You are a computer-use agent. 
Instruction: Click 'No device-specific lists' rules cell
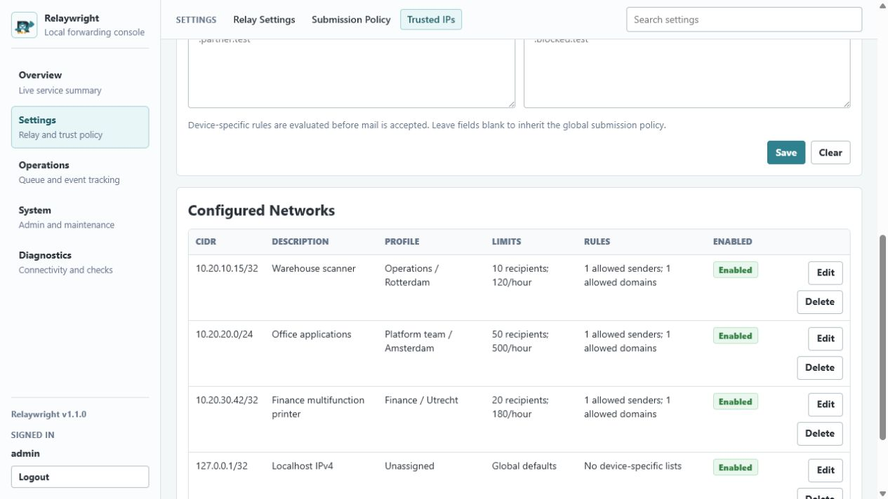(632, 466)
